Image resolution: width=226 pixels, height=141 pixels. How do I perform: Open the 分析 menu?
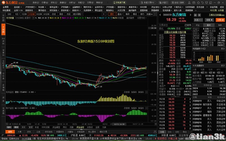[72, 3]
